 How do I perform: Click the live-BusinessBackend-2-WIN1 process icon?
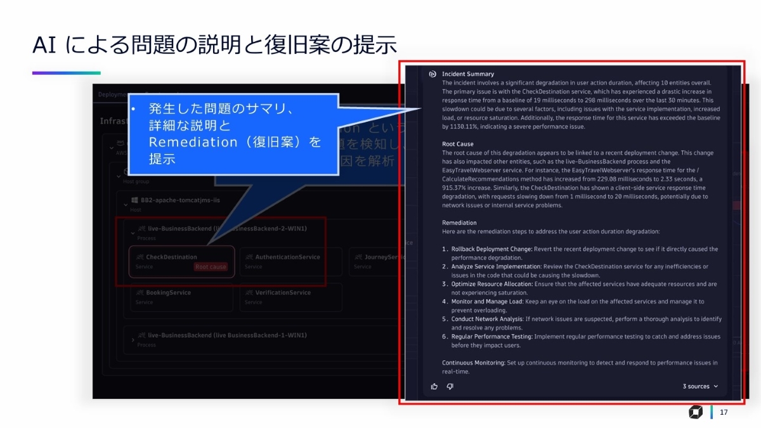click(x=143, y=228)
